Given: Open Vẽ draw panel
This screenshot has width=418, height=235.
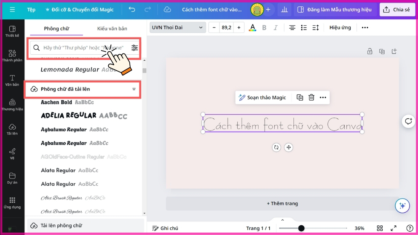Looking at the screenshot, I should pos(12,154).
